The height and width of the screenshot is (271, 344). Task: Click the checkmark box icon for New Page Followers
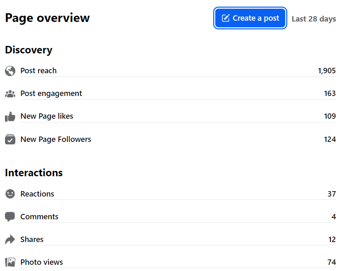click(x=10, y=139)
